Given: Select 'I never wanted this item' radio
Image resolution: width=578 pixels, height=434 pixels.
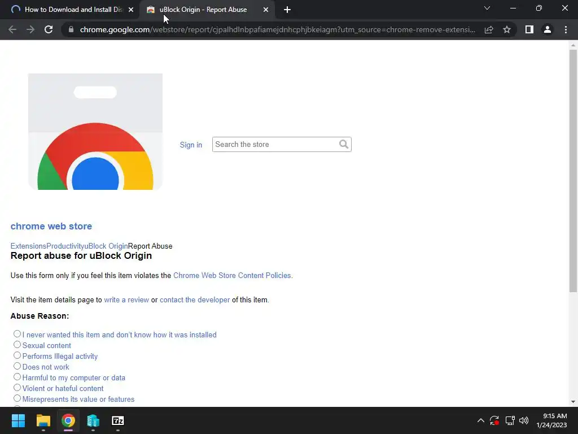Looking at the screenshot, I should coord(17,334).
